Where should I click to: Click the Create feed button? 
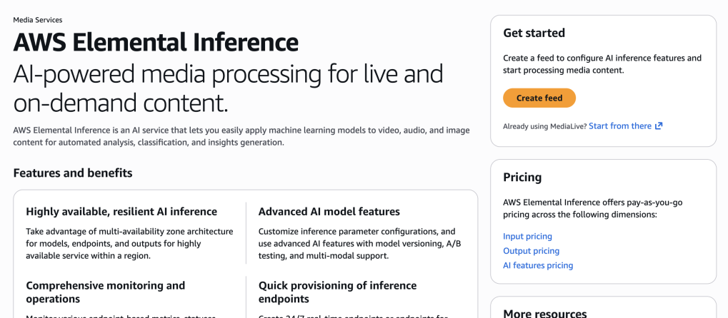pos(539,98)
